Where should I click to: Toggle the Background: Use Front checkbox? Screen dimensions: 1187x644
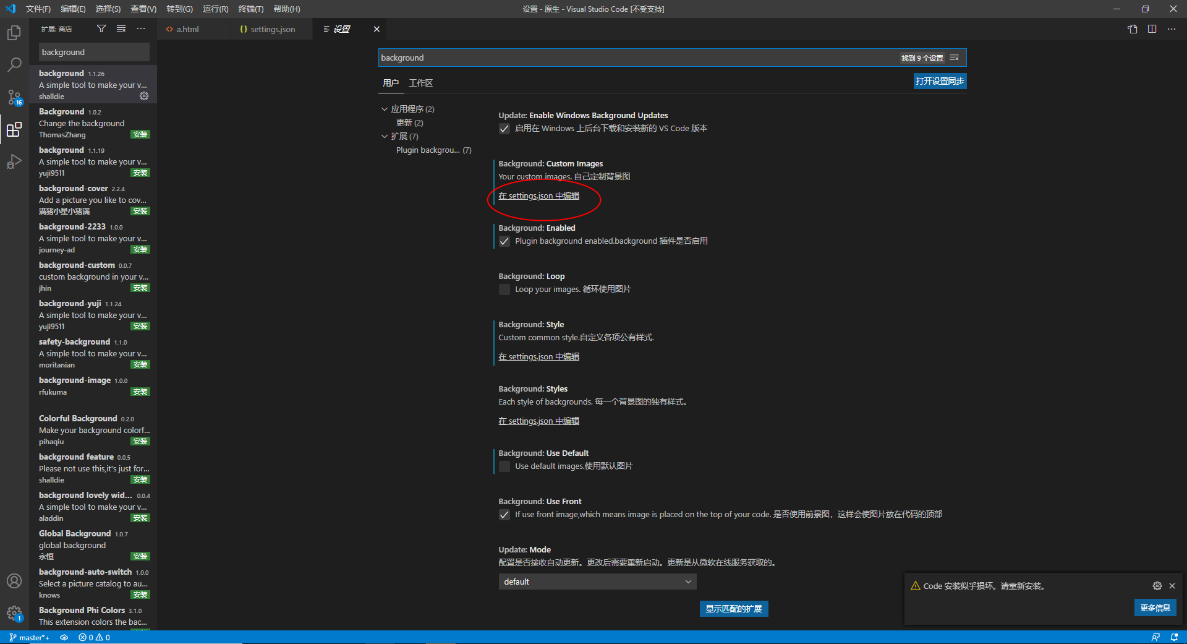click(504, 515)
